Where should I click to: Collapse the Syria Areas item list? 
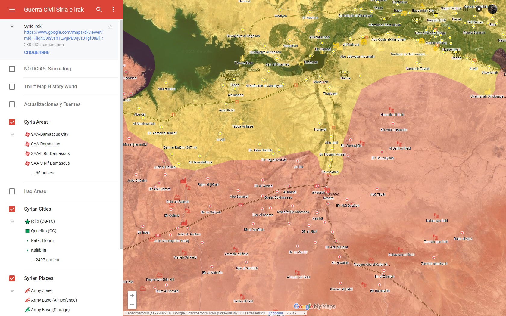coord(12,135)
